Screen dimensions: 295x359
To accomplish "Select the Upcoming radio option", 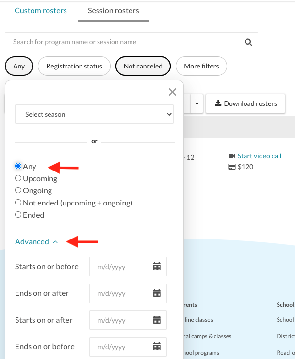I will coord(18,178).
